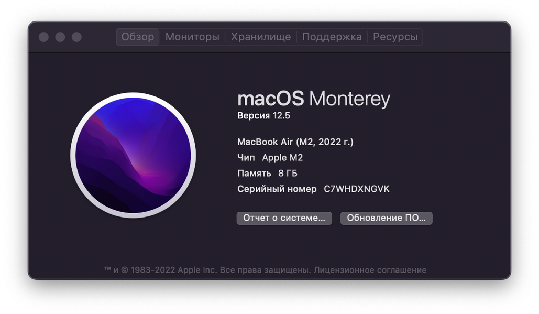The width and height of the screenshot is (539, 314).
Task: Go to the Поддержка tab
Action: (x=332, y=37)
